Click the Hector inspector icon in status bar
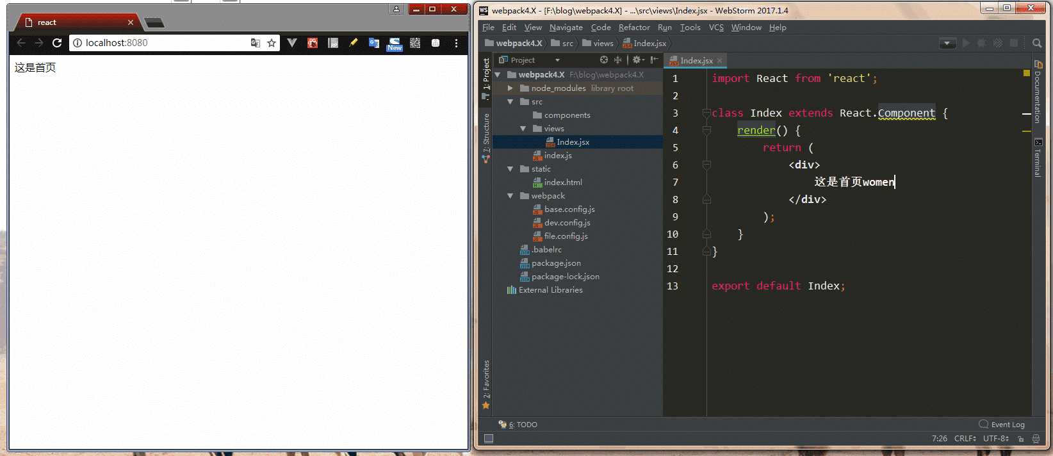This screenshot has height=456, width=1053. [x=1036, y=439]
